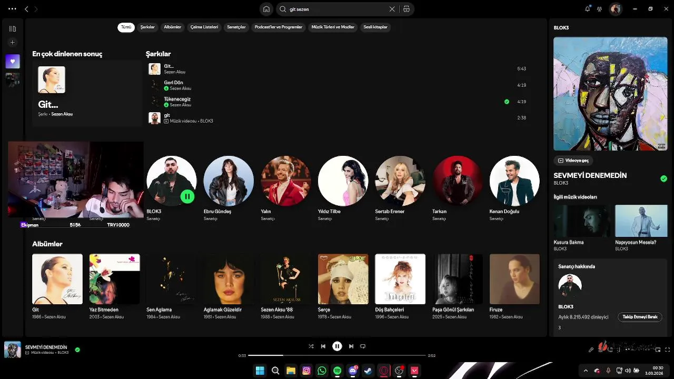The height and width of the screenshot is (379, 674).
Task: Seek in the song progress bar
Action: [x=337, y=355]
